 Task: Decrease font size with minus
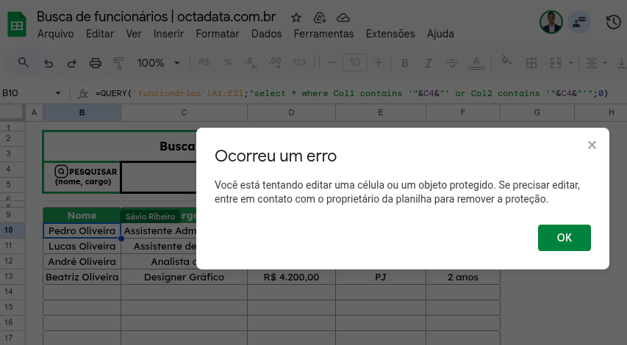coord(331,62)
